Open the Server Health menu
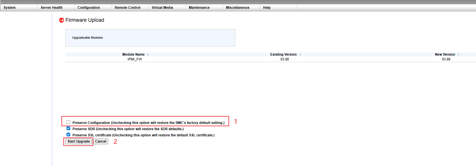Image resolution: width=476 pixels, height=166 pixels. [52, 8]
